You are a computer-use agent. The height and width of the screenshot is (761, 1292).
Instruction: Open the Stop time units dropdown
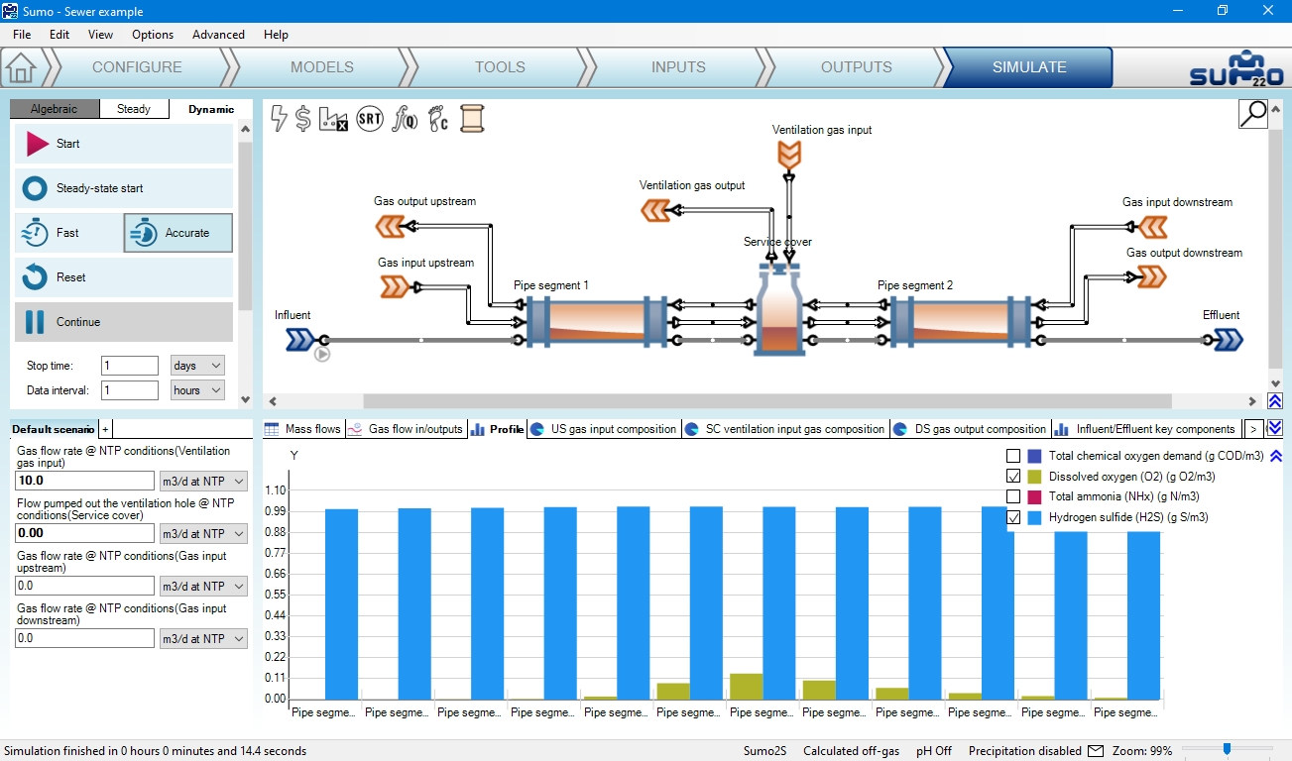197,366
